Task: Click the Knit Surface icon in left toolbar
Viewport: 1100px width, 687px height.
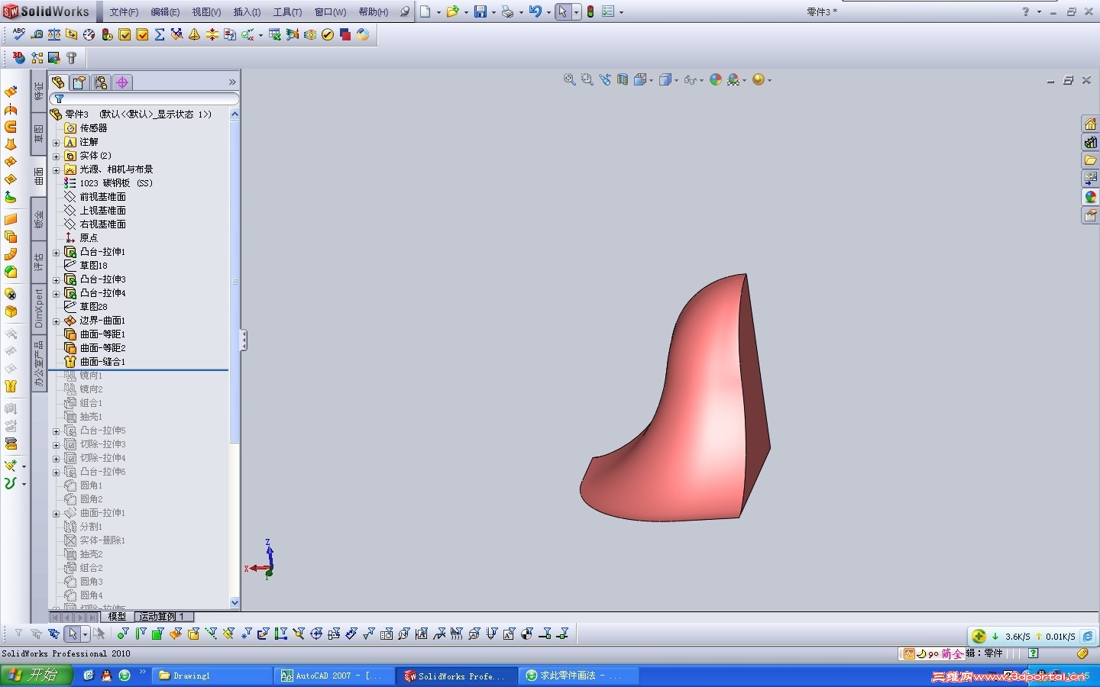Action: (11, 386)
